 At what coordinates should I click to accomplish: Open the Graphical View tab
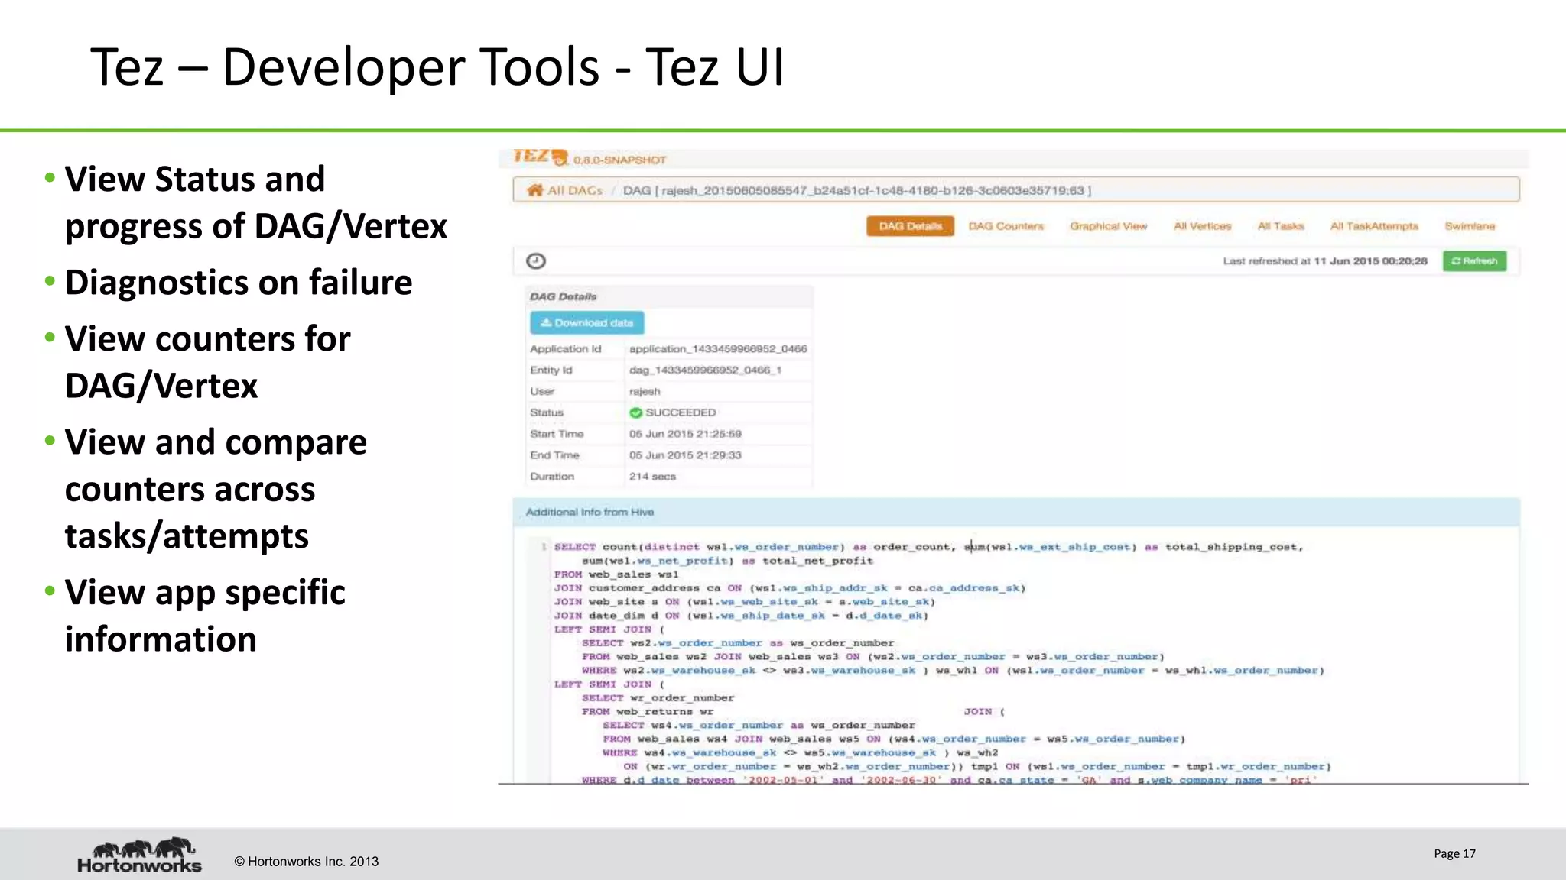tap(1108, 226)
